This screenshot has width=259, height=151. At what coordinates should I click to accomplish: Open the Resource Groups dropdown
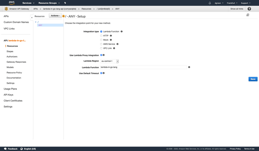tap(49, 3)
